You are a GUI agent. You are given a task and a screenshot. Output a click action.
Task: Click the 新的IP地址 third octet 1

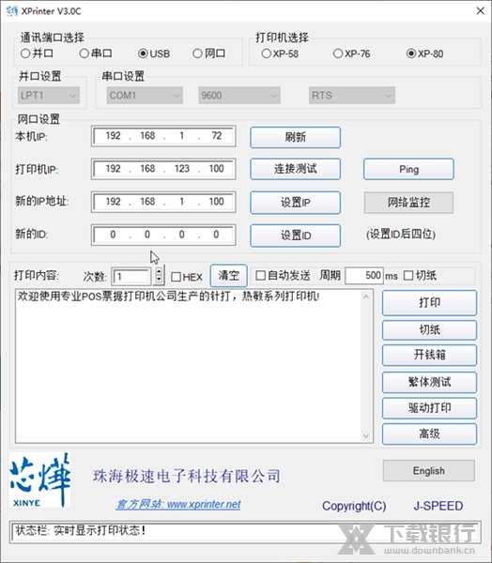pyautogui.click(x=182, y=202)
